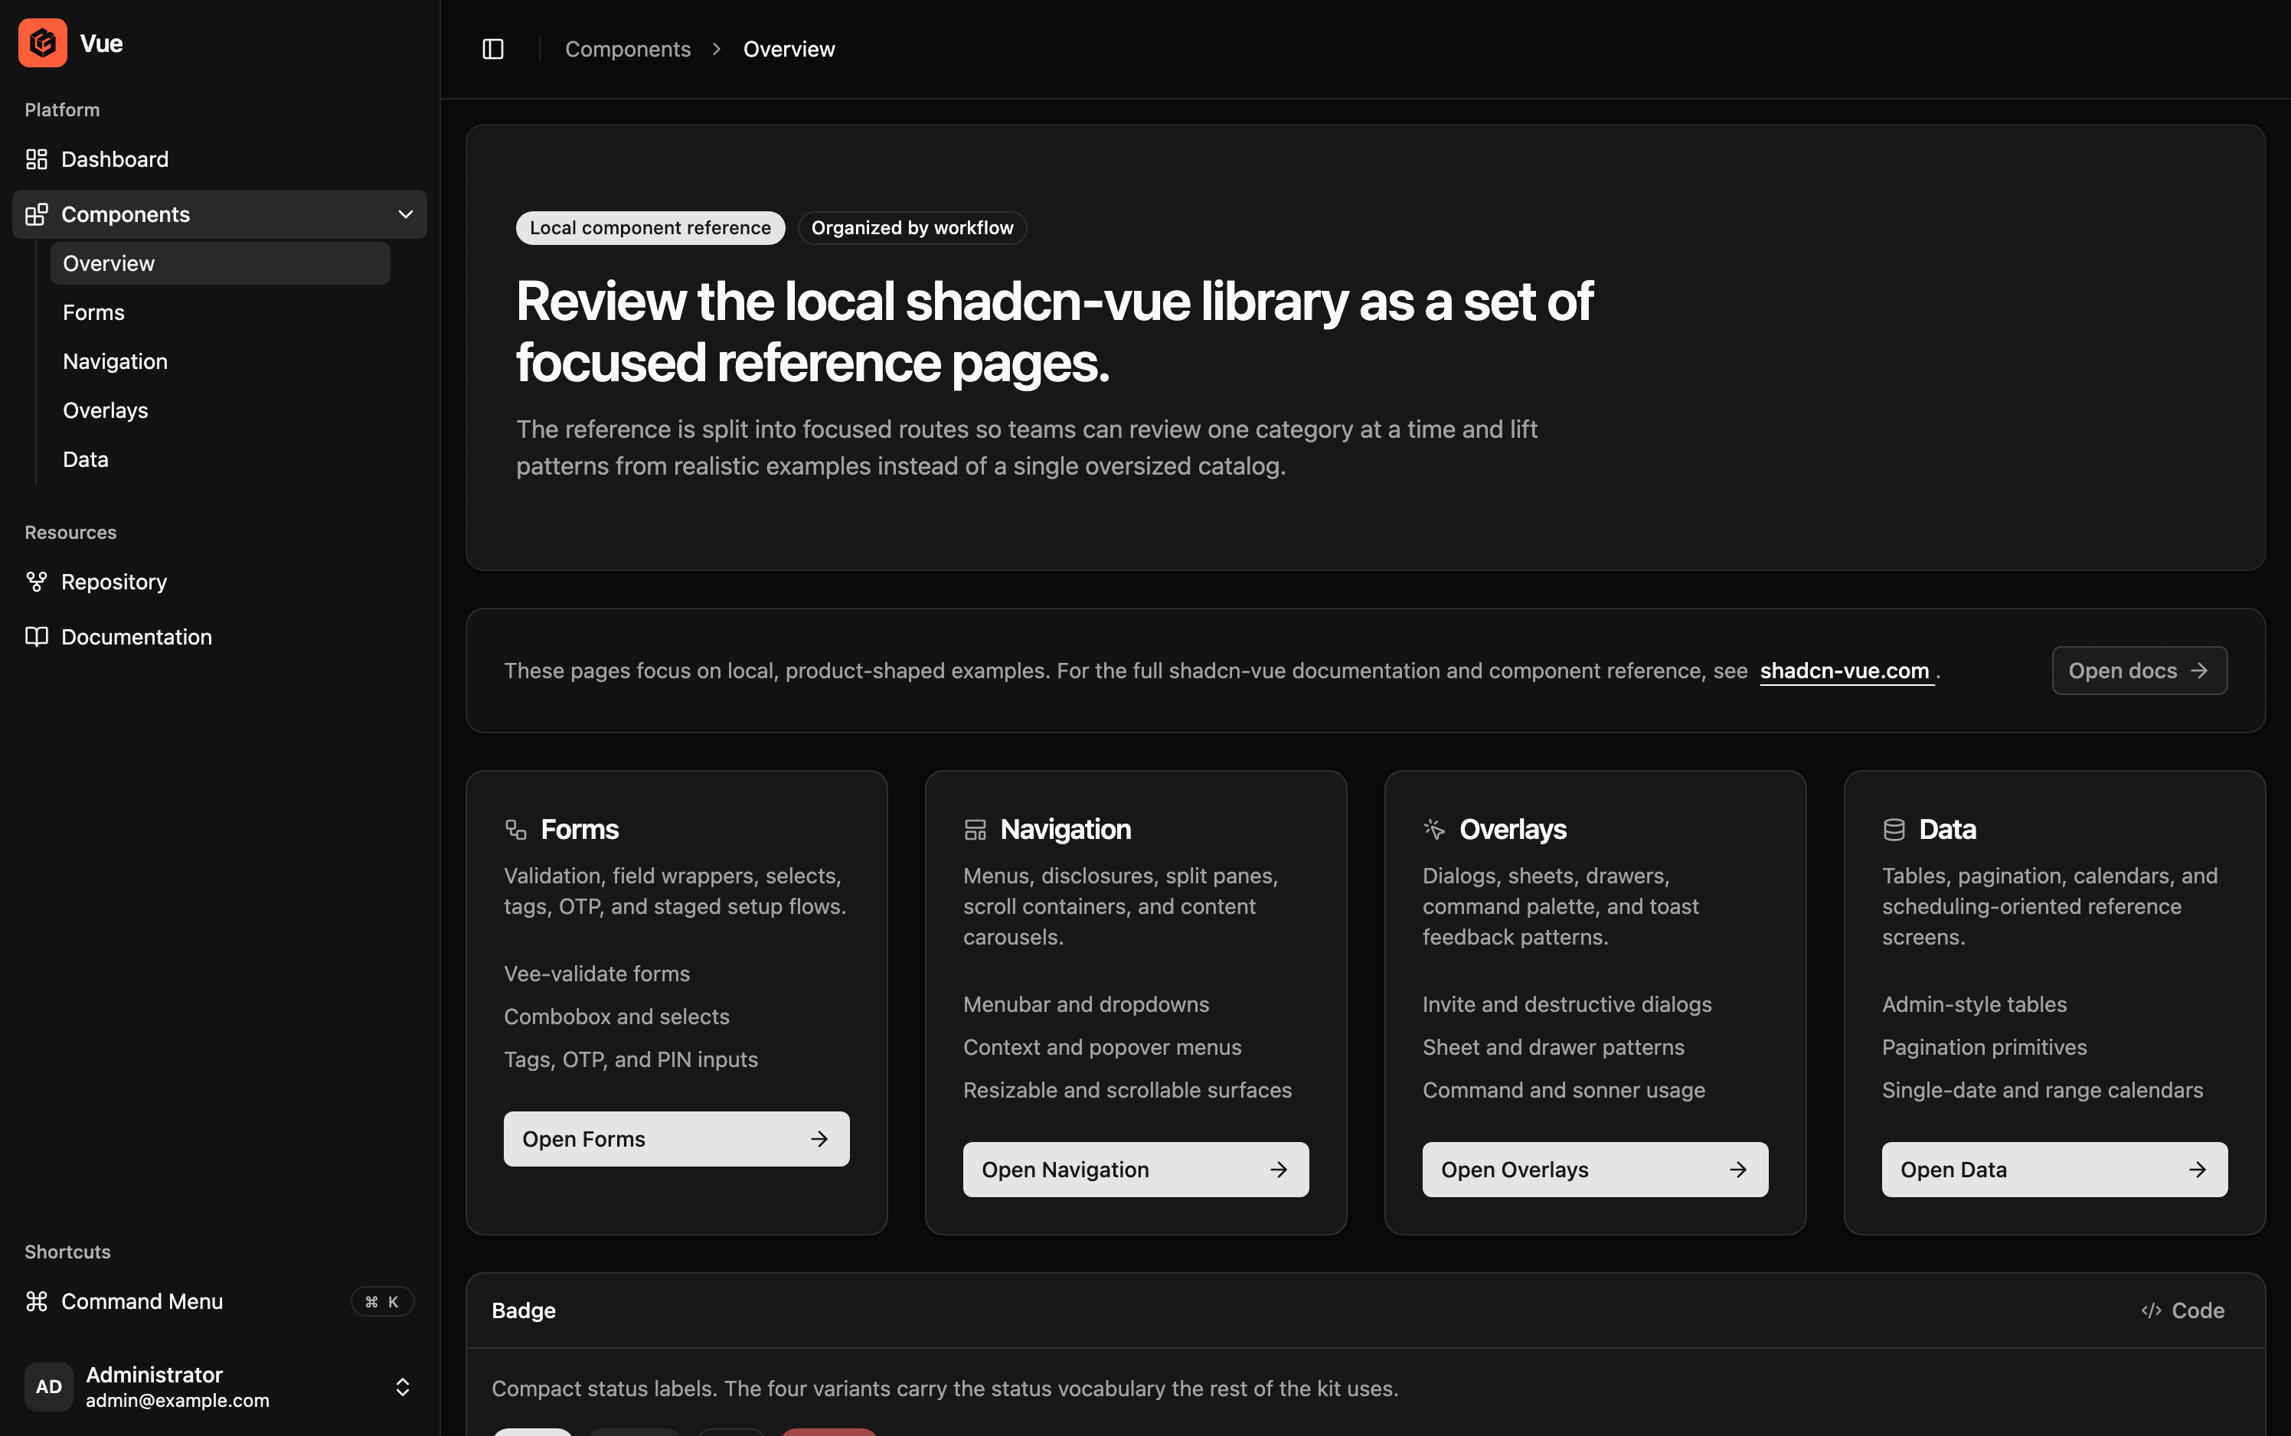Select Overview in the sidebar
The width and height of the screenshot is (2291, 1436).
(x=221, y=263)
